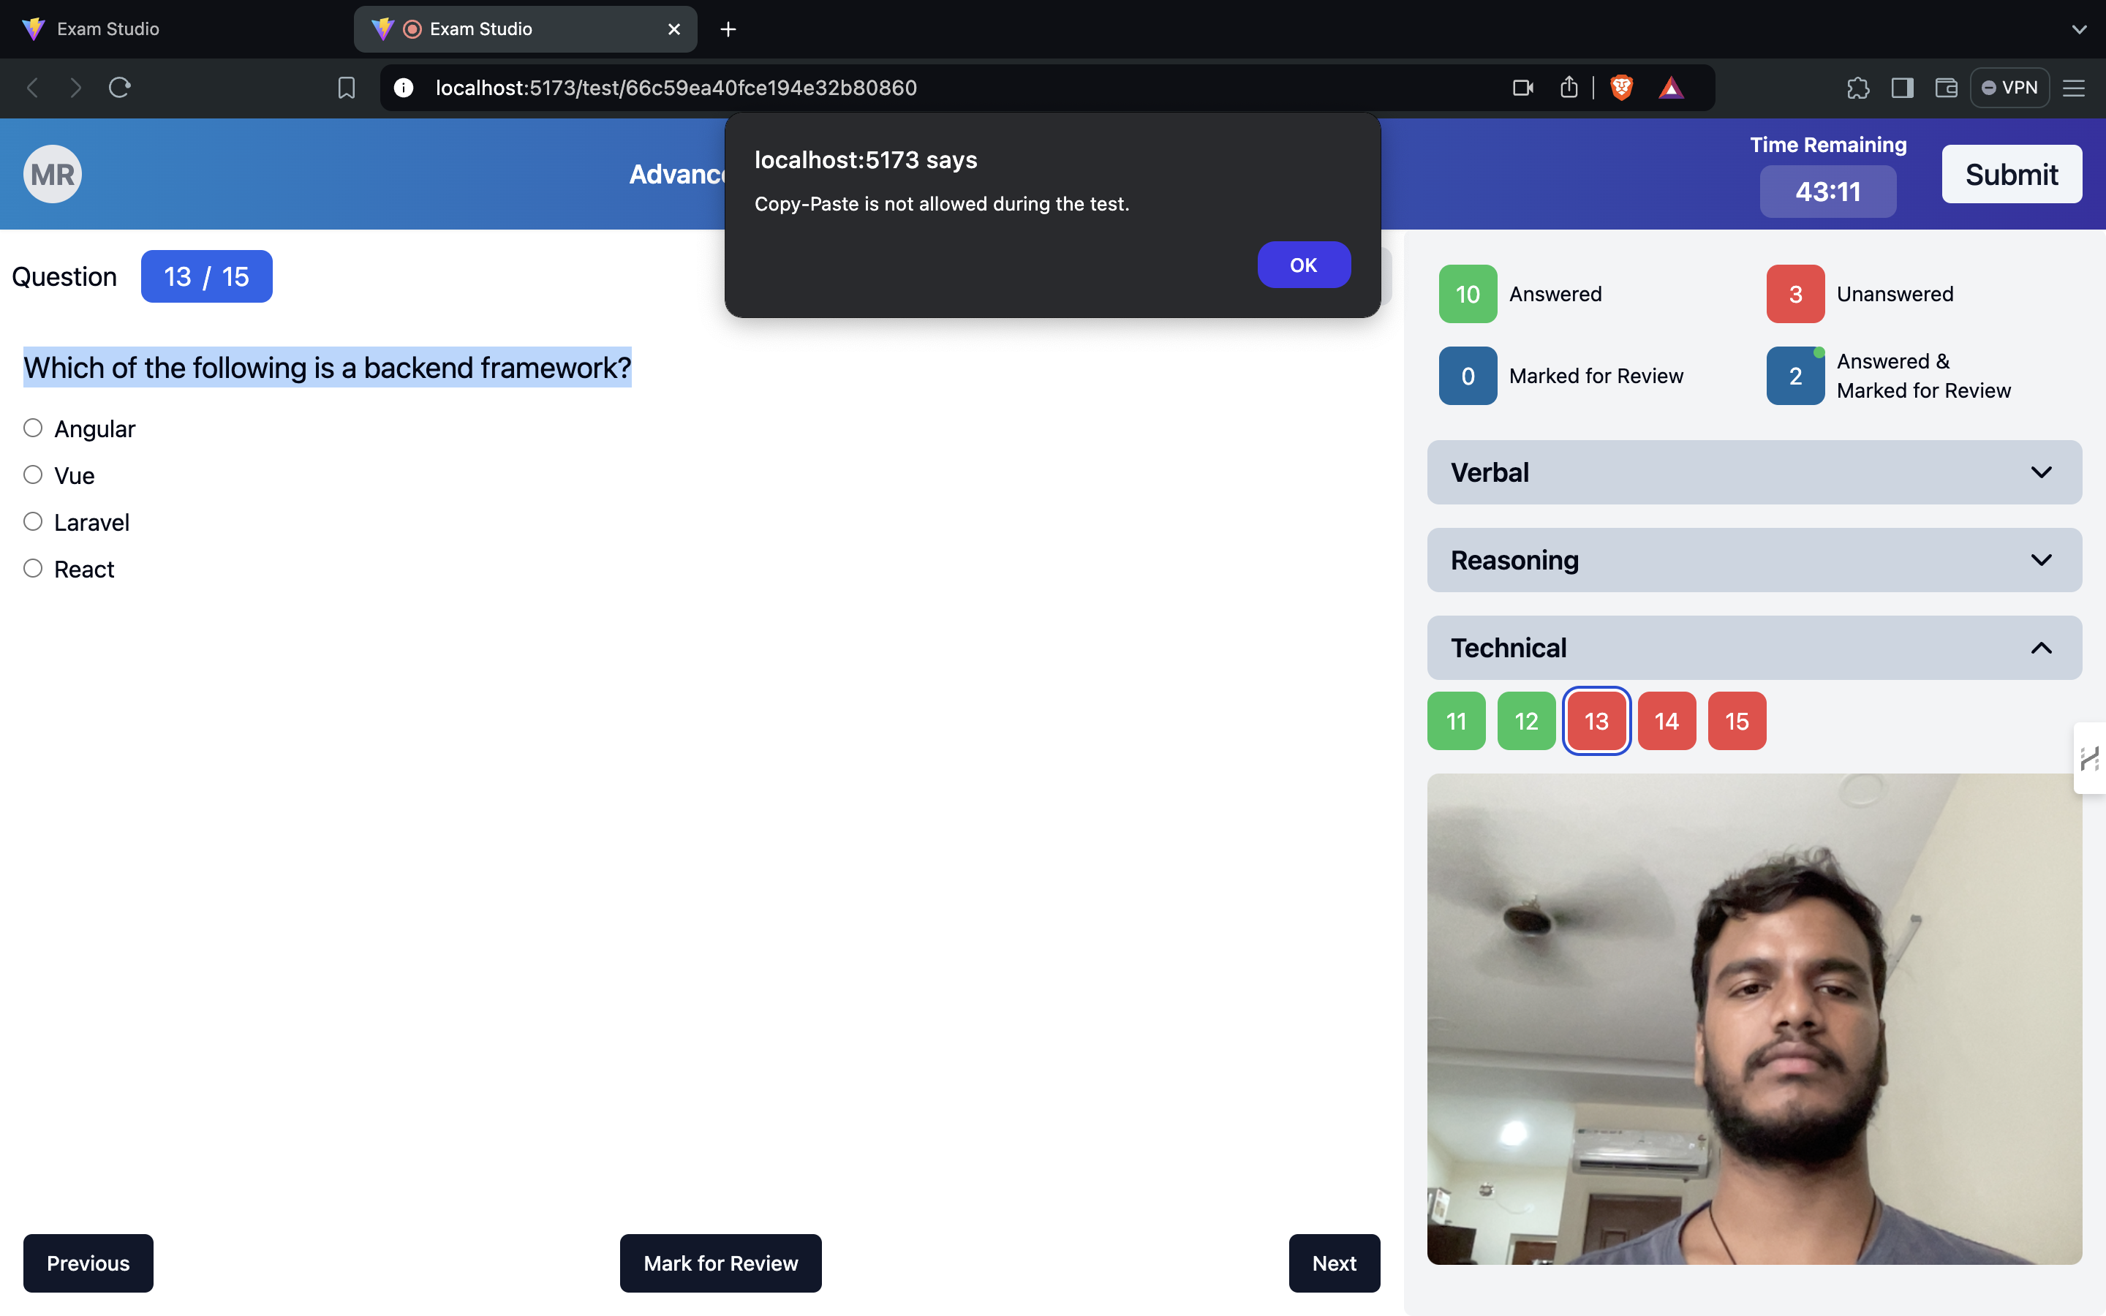Click OK to dismiss copy-paste warning

1302,265
